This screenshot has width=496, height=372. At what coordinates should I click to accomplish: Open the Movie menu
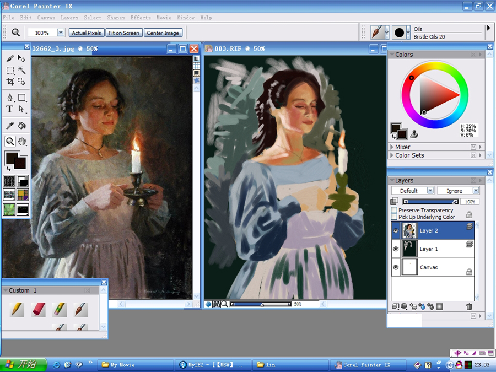164,18
